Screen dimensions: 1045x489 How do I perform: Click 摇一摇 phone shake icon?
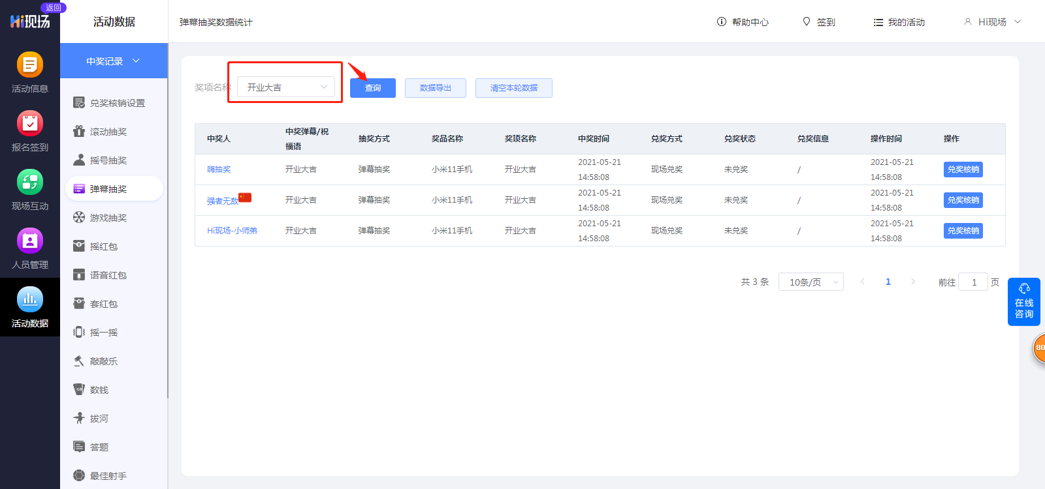79,332
